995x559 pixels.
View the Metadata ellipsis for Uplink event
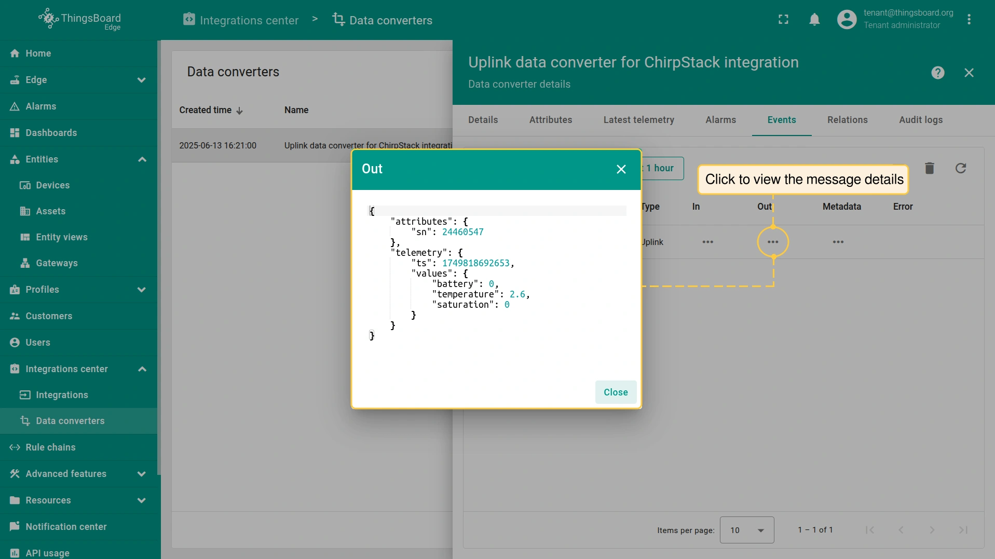click(838, 242)
